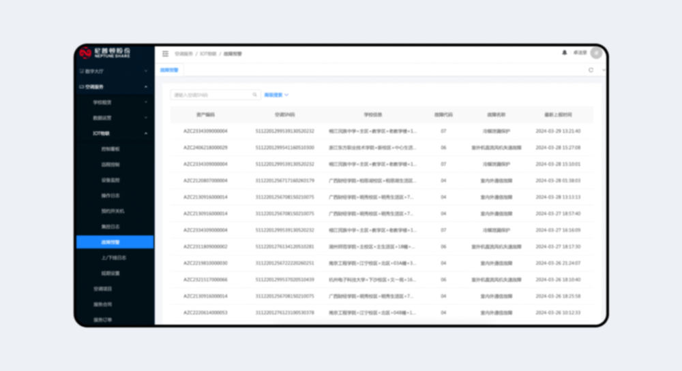This screenshot has width=682, height=371.
Task: Open 操作日志 in the sidebar
Action: [110, 195]
